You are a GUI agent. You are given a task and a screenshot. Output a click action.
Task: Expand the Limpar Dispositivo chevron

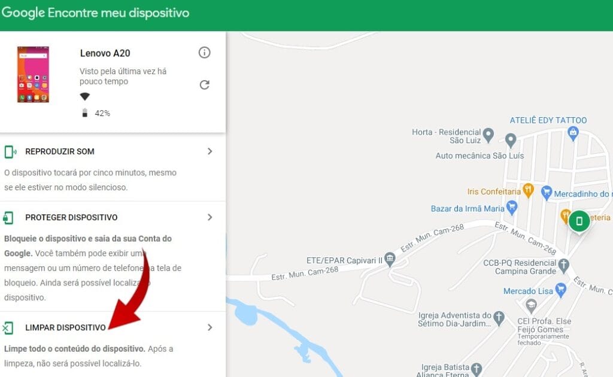pyautogui.click(x=210, y=327)
